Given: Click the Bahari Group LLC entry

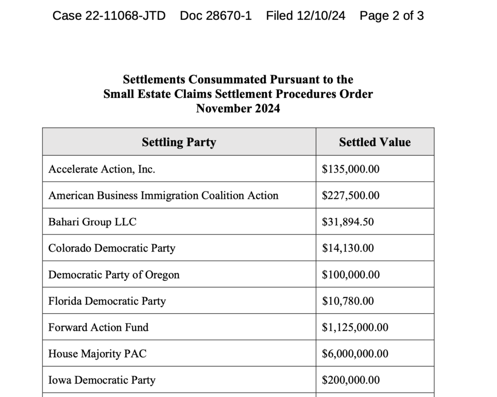Looking at the screenshot, I should click(92, 222).
